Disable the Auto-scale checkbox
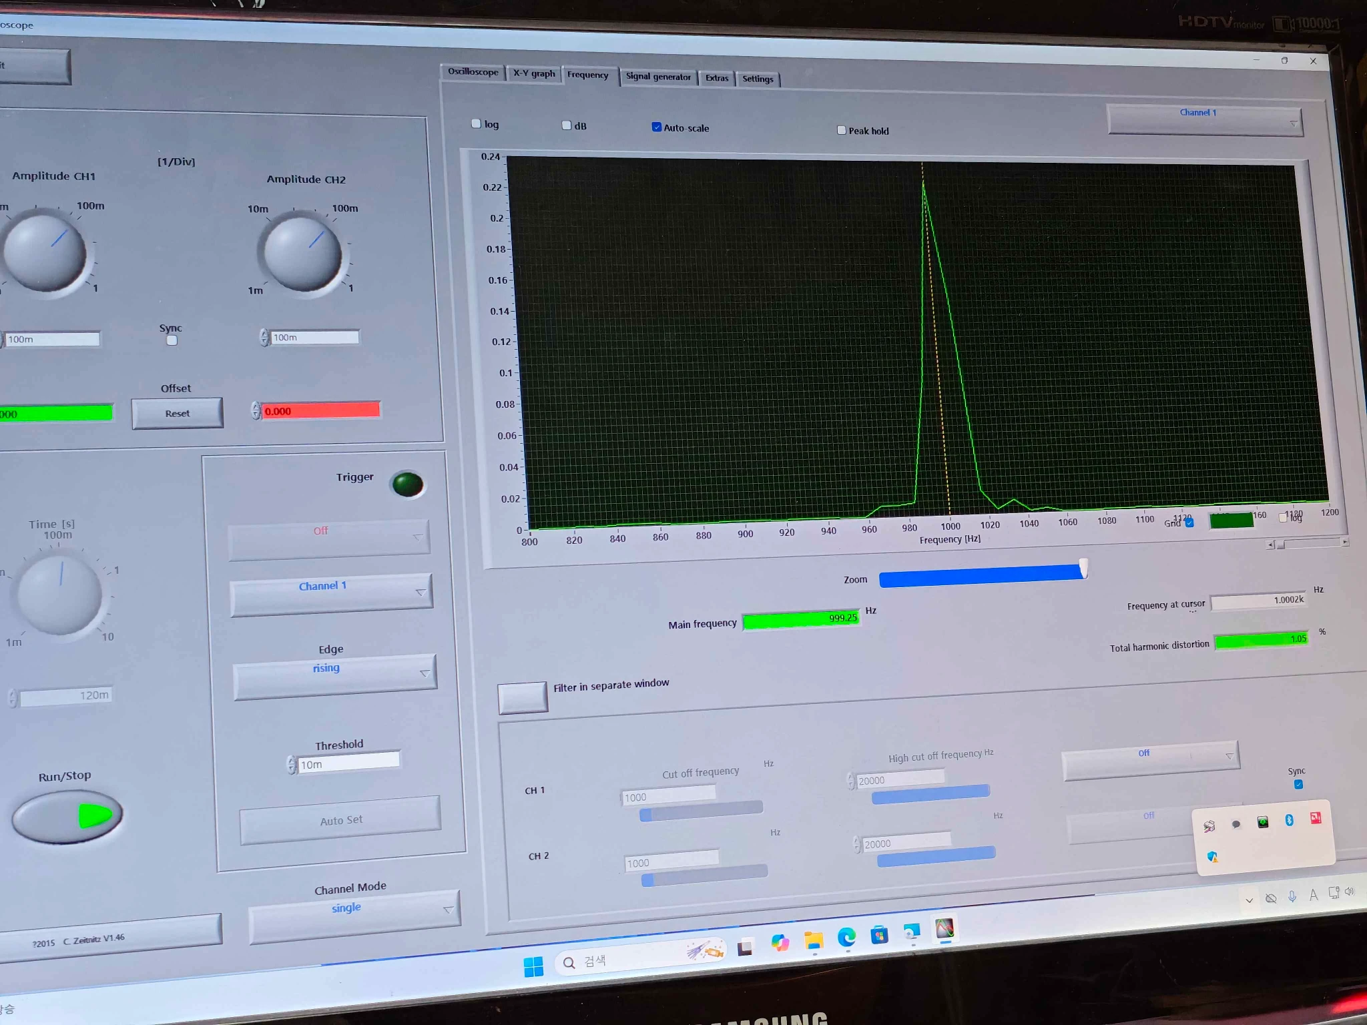Viewport: 1367px width, 1025px height. (x=657, y=127)
